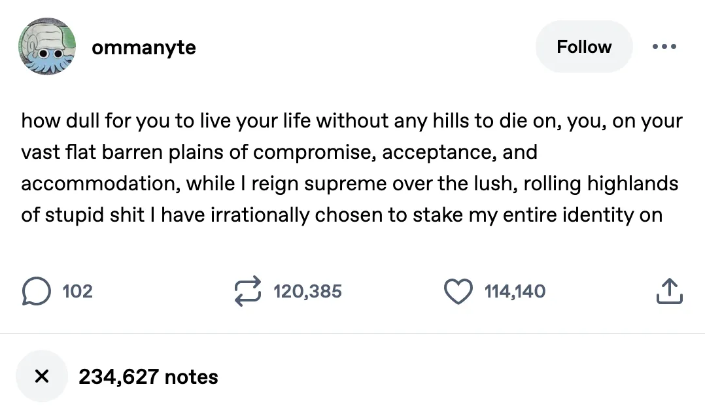Screen dimensions: 705x412
Task: Click the 120,385 reblogs count
Action: pos(307,291)
